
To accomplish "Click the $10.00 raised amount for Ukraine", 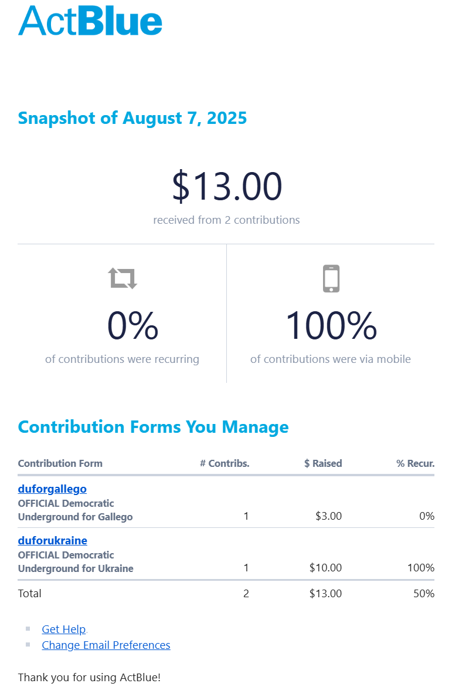I will pos(325,568).
